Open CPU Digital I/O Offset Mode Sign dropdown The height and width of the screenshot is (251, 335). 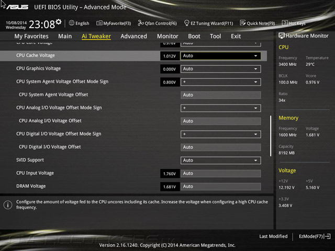[221, 134]
